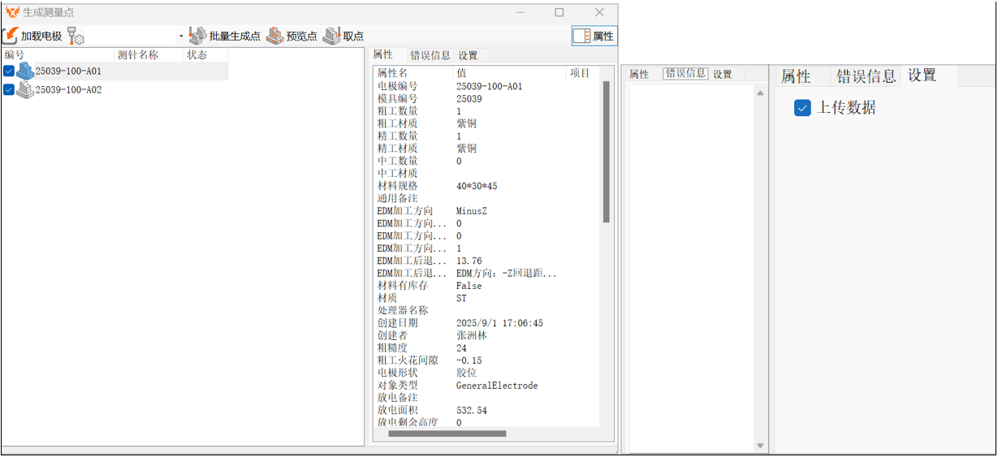Viewport: 998px width, 457px height.
Task: Click the blue electrode icon for 25039-100-A01
Action: click(x=25, y=71)
